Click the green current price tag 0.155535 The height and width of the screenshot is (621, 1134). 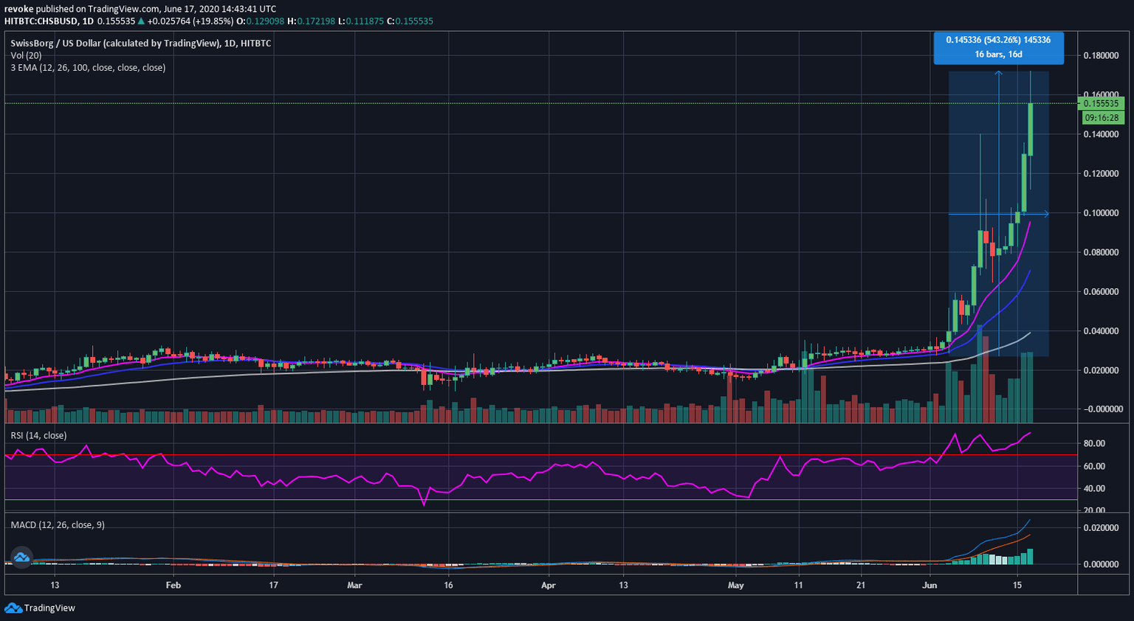point(1102,104)
